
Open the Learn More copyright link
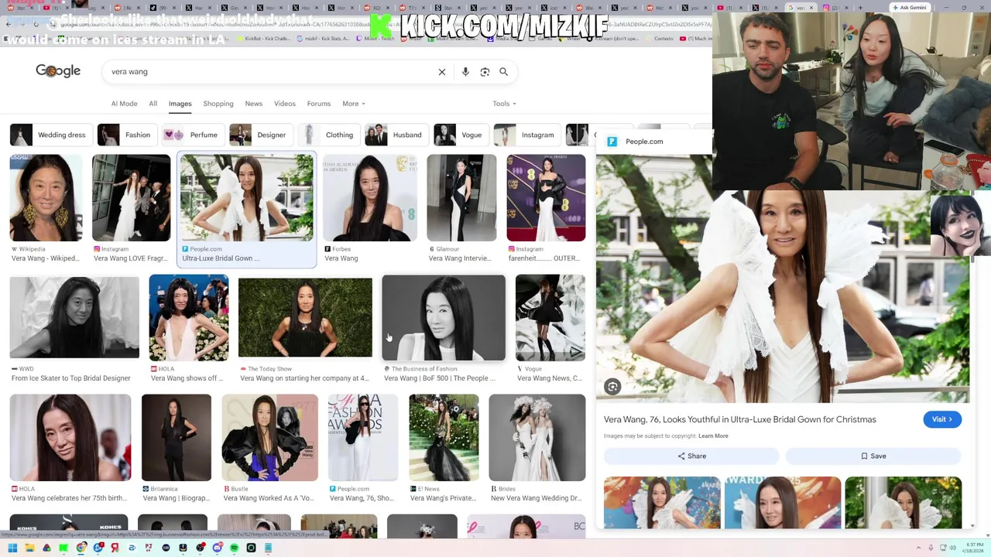tap(713, 436)
